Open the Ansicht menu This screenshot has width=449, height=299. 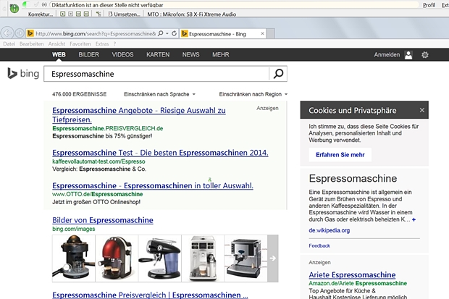(x=56, y=44)
